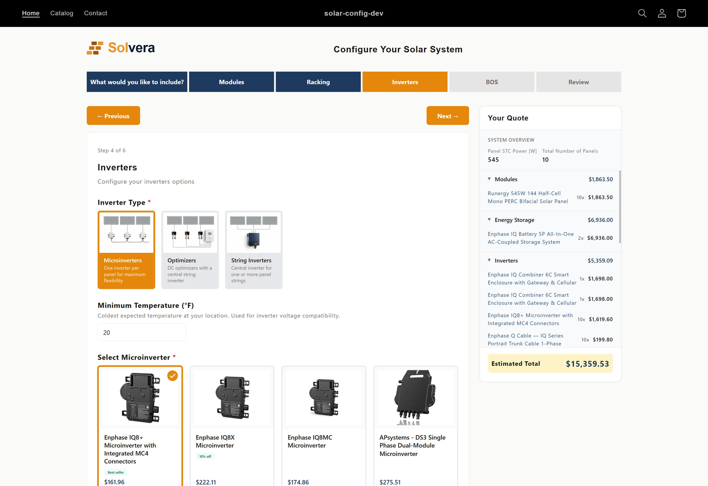Screen dimensions: 708x486
Task: Click the $174.86 IQ8MC price
Action: click(298, 482)
